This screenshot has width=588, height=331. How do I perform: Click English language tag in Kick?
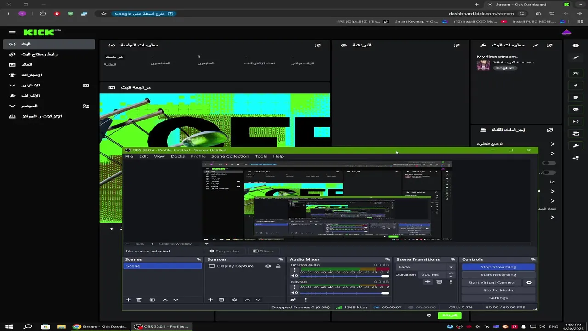tap(505, 68)
